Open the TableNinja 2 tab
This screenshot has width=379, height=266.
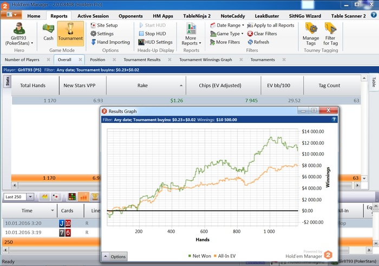197,16
